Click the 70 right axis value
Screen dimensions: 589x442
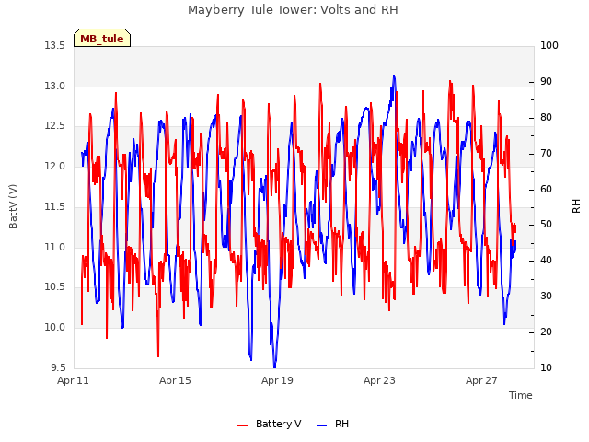click(x=546, y=154)
